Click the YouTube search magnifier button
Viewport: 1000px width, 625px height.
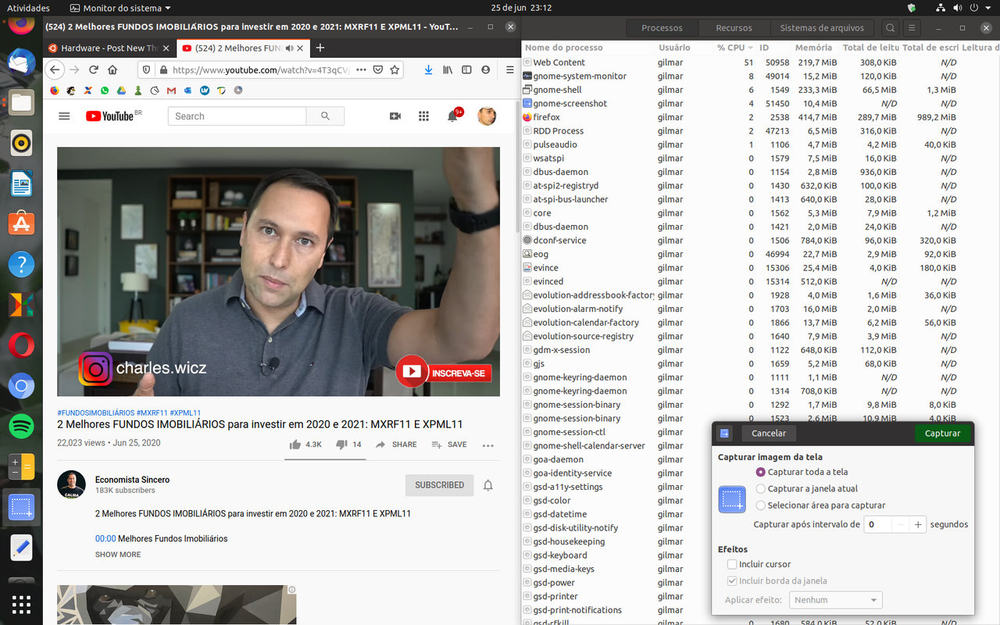[x=325, y=116]
